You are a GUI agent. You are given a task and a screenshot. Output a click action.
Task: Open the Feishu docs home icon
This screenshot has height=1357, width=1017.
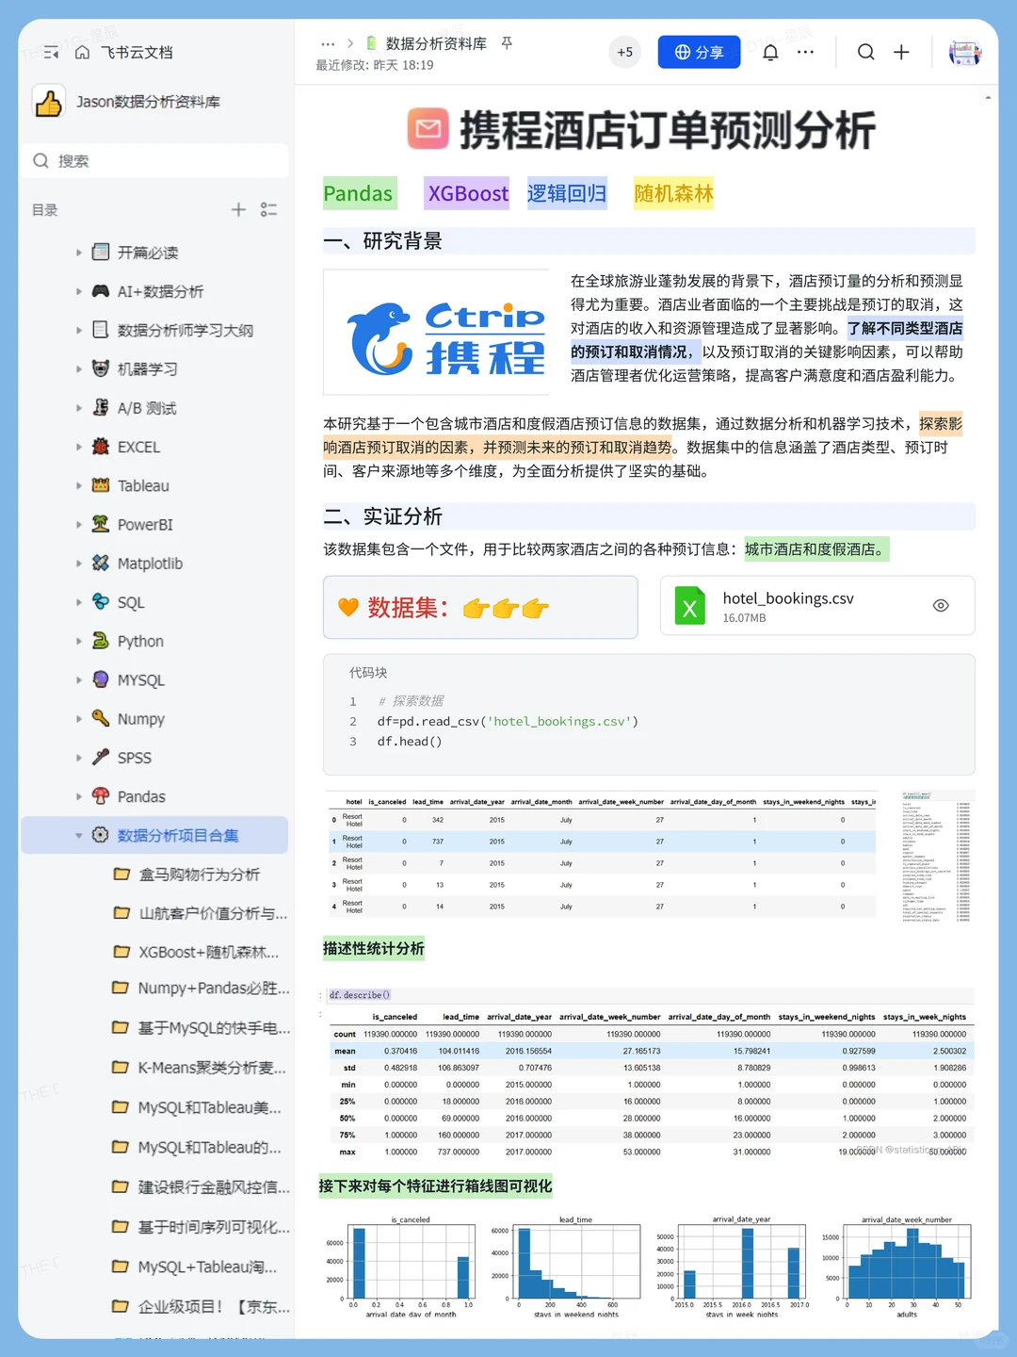tap(83, 53)
